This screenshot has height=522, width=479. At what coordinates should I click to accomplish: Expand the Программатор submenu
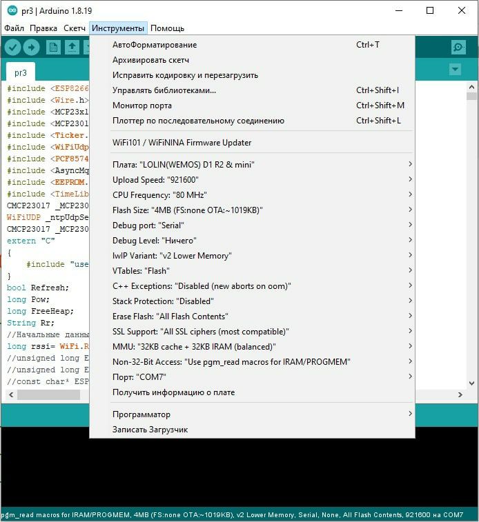(x=252, y=414)
